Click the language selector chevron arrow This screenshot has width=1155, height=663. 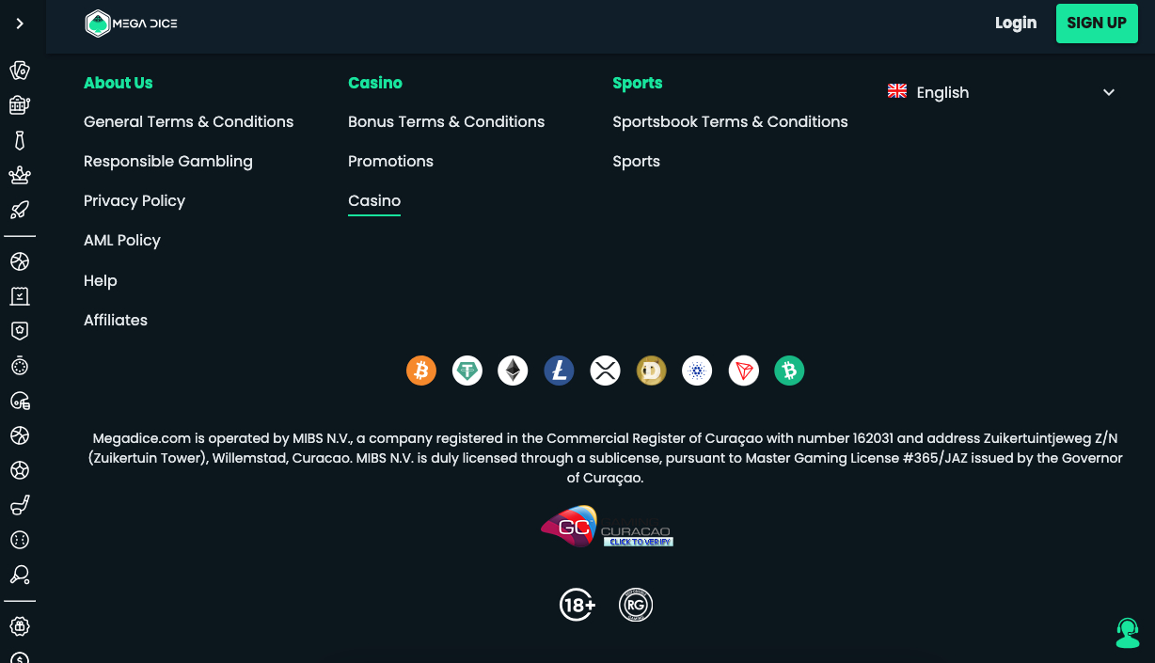(1109, 92)
